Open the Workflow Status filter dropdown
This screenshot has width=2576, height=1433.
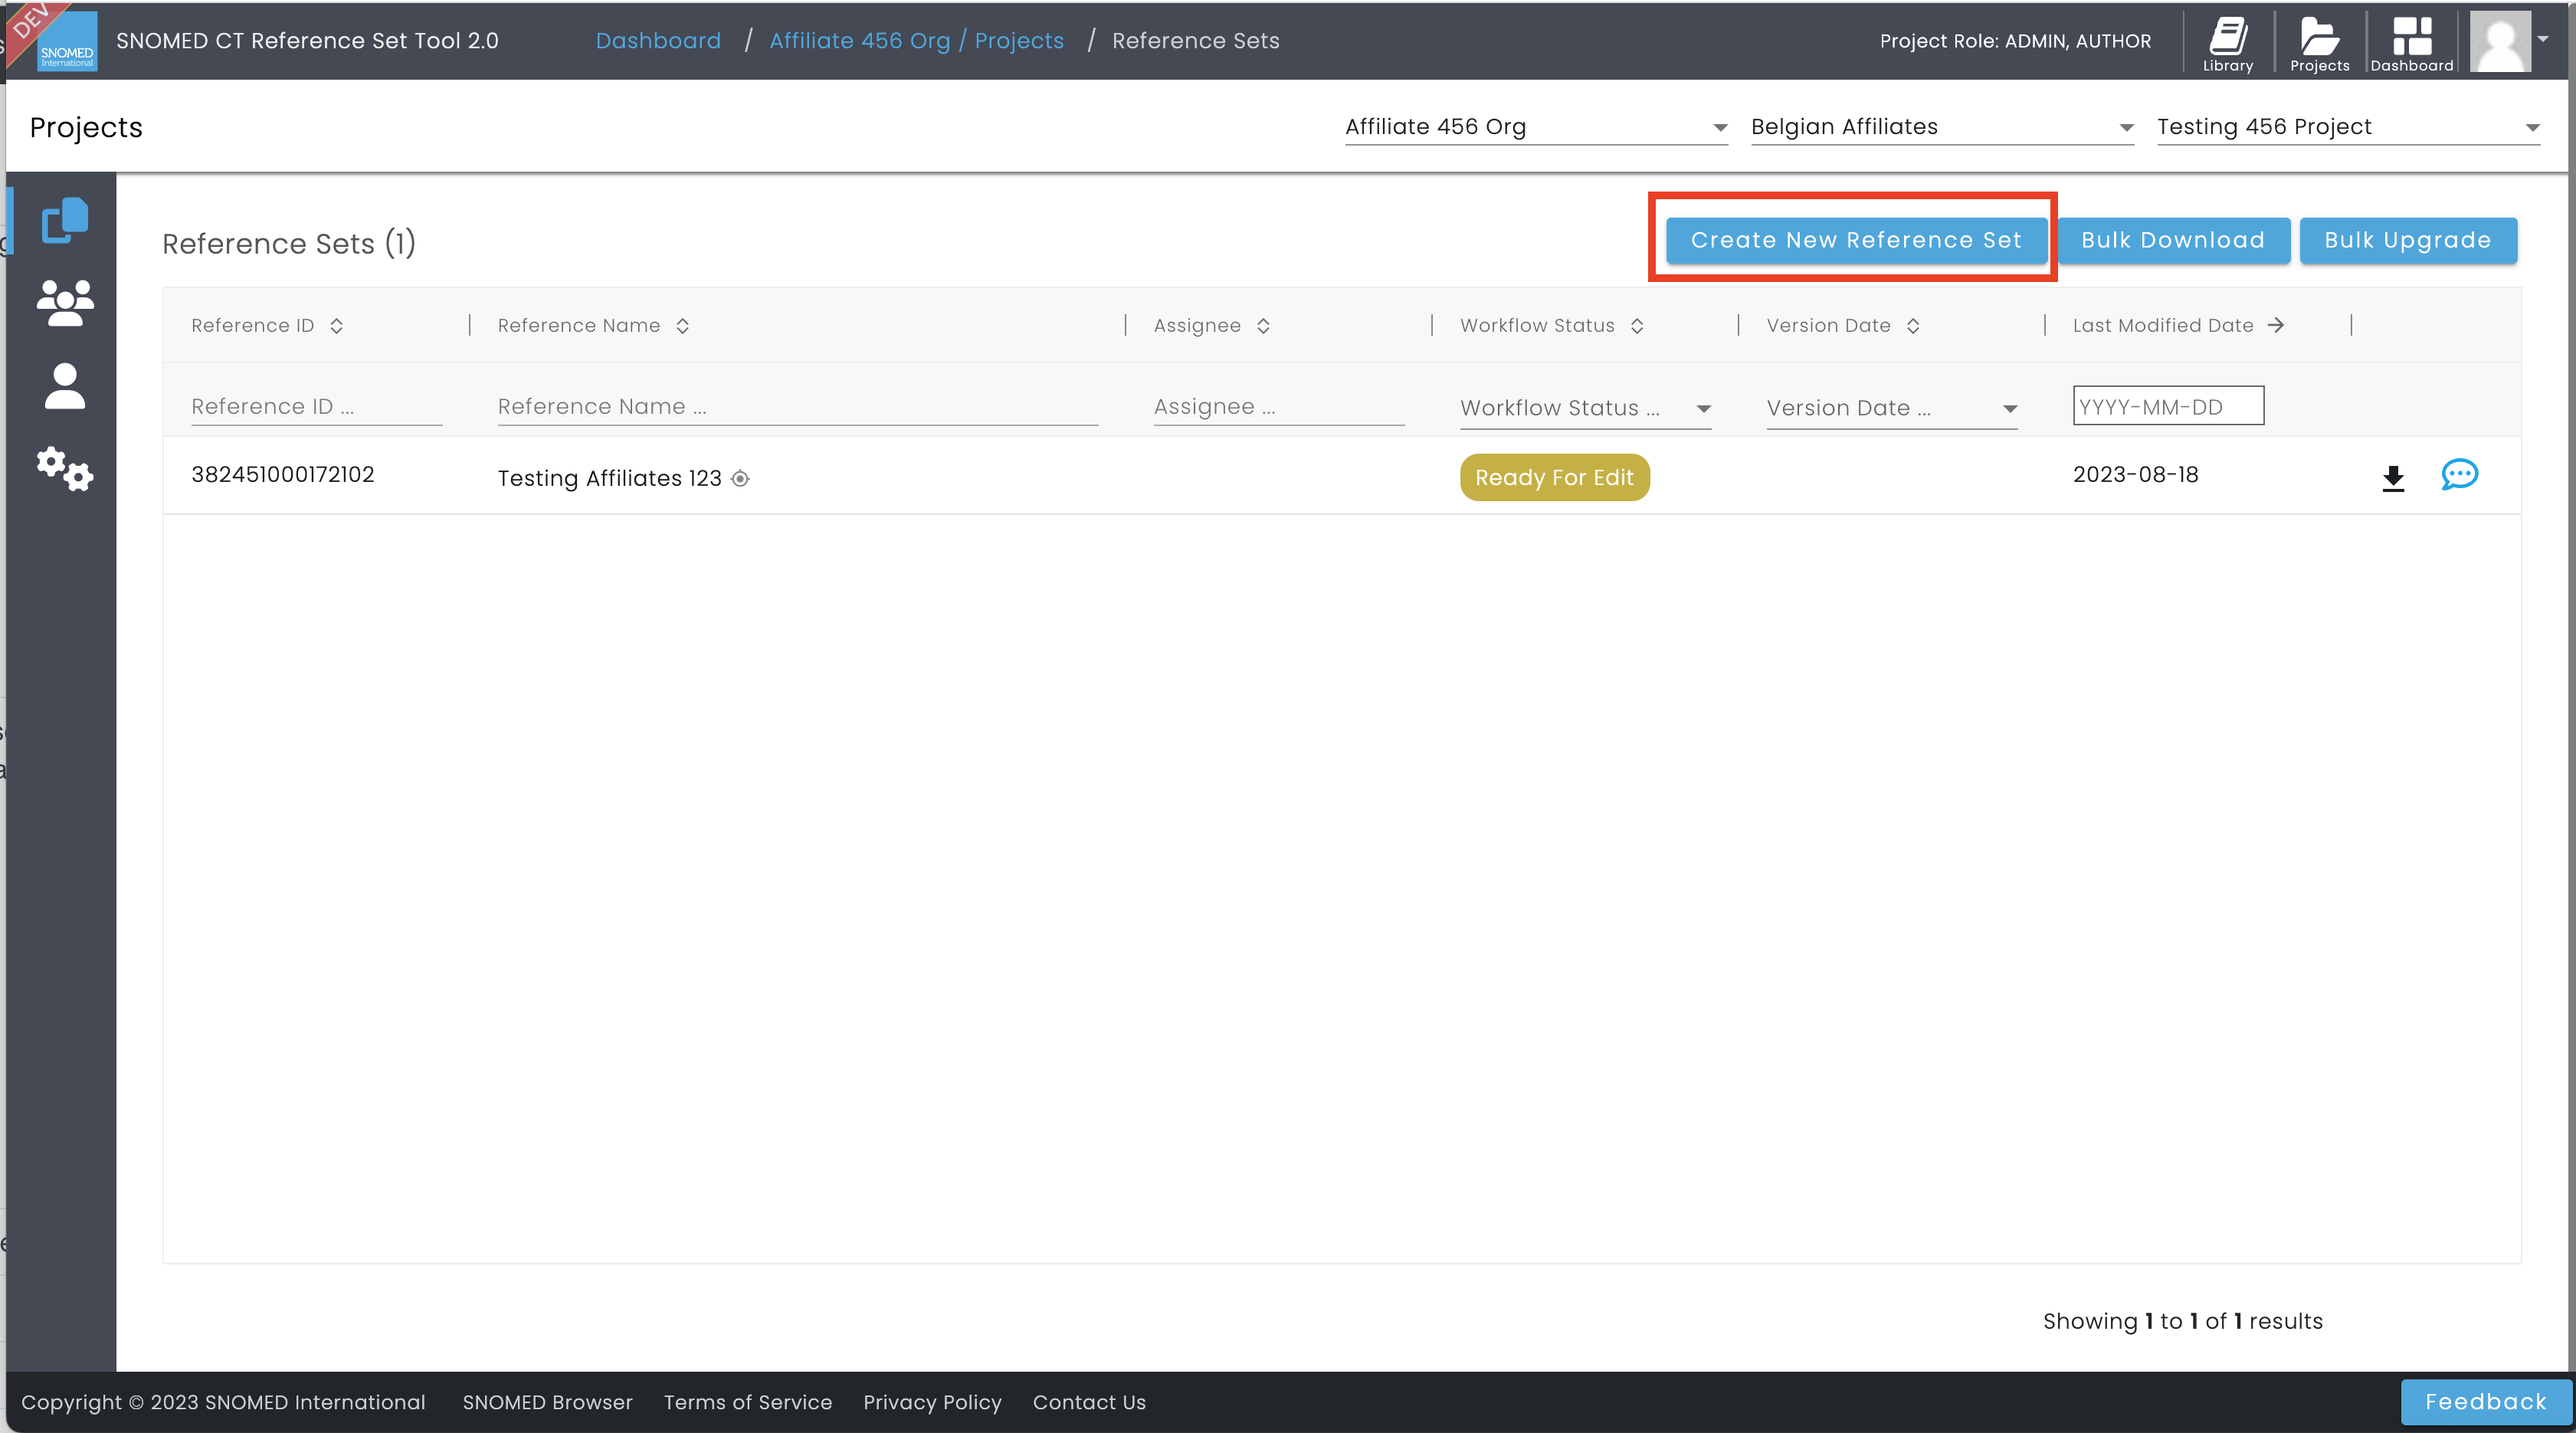1585,408
